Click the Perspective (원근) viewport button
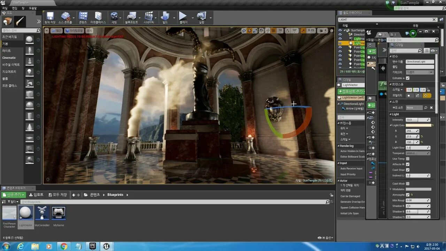The height and width of the screenshot is (251, 446). [56, 31]
